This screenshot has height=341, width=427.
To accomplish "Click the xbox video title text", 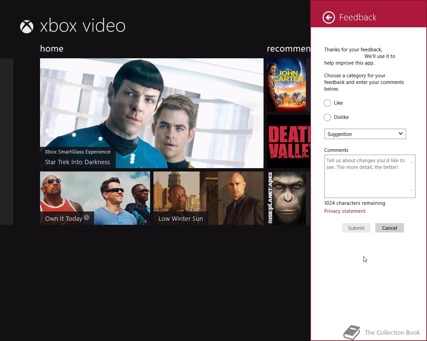I will click(83, 26).
